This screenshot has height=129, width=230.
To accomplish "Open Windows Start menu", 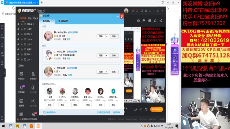I will click(x=3, y=126).
